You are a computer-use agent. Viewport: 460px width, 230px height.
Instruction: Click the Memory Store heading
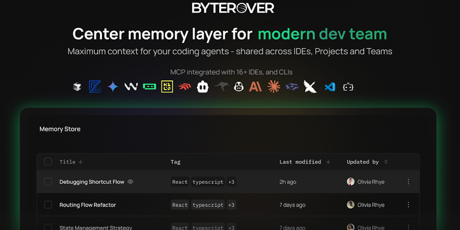click(60, 129)
